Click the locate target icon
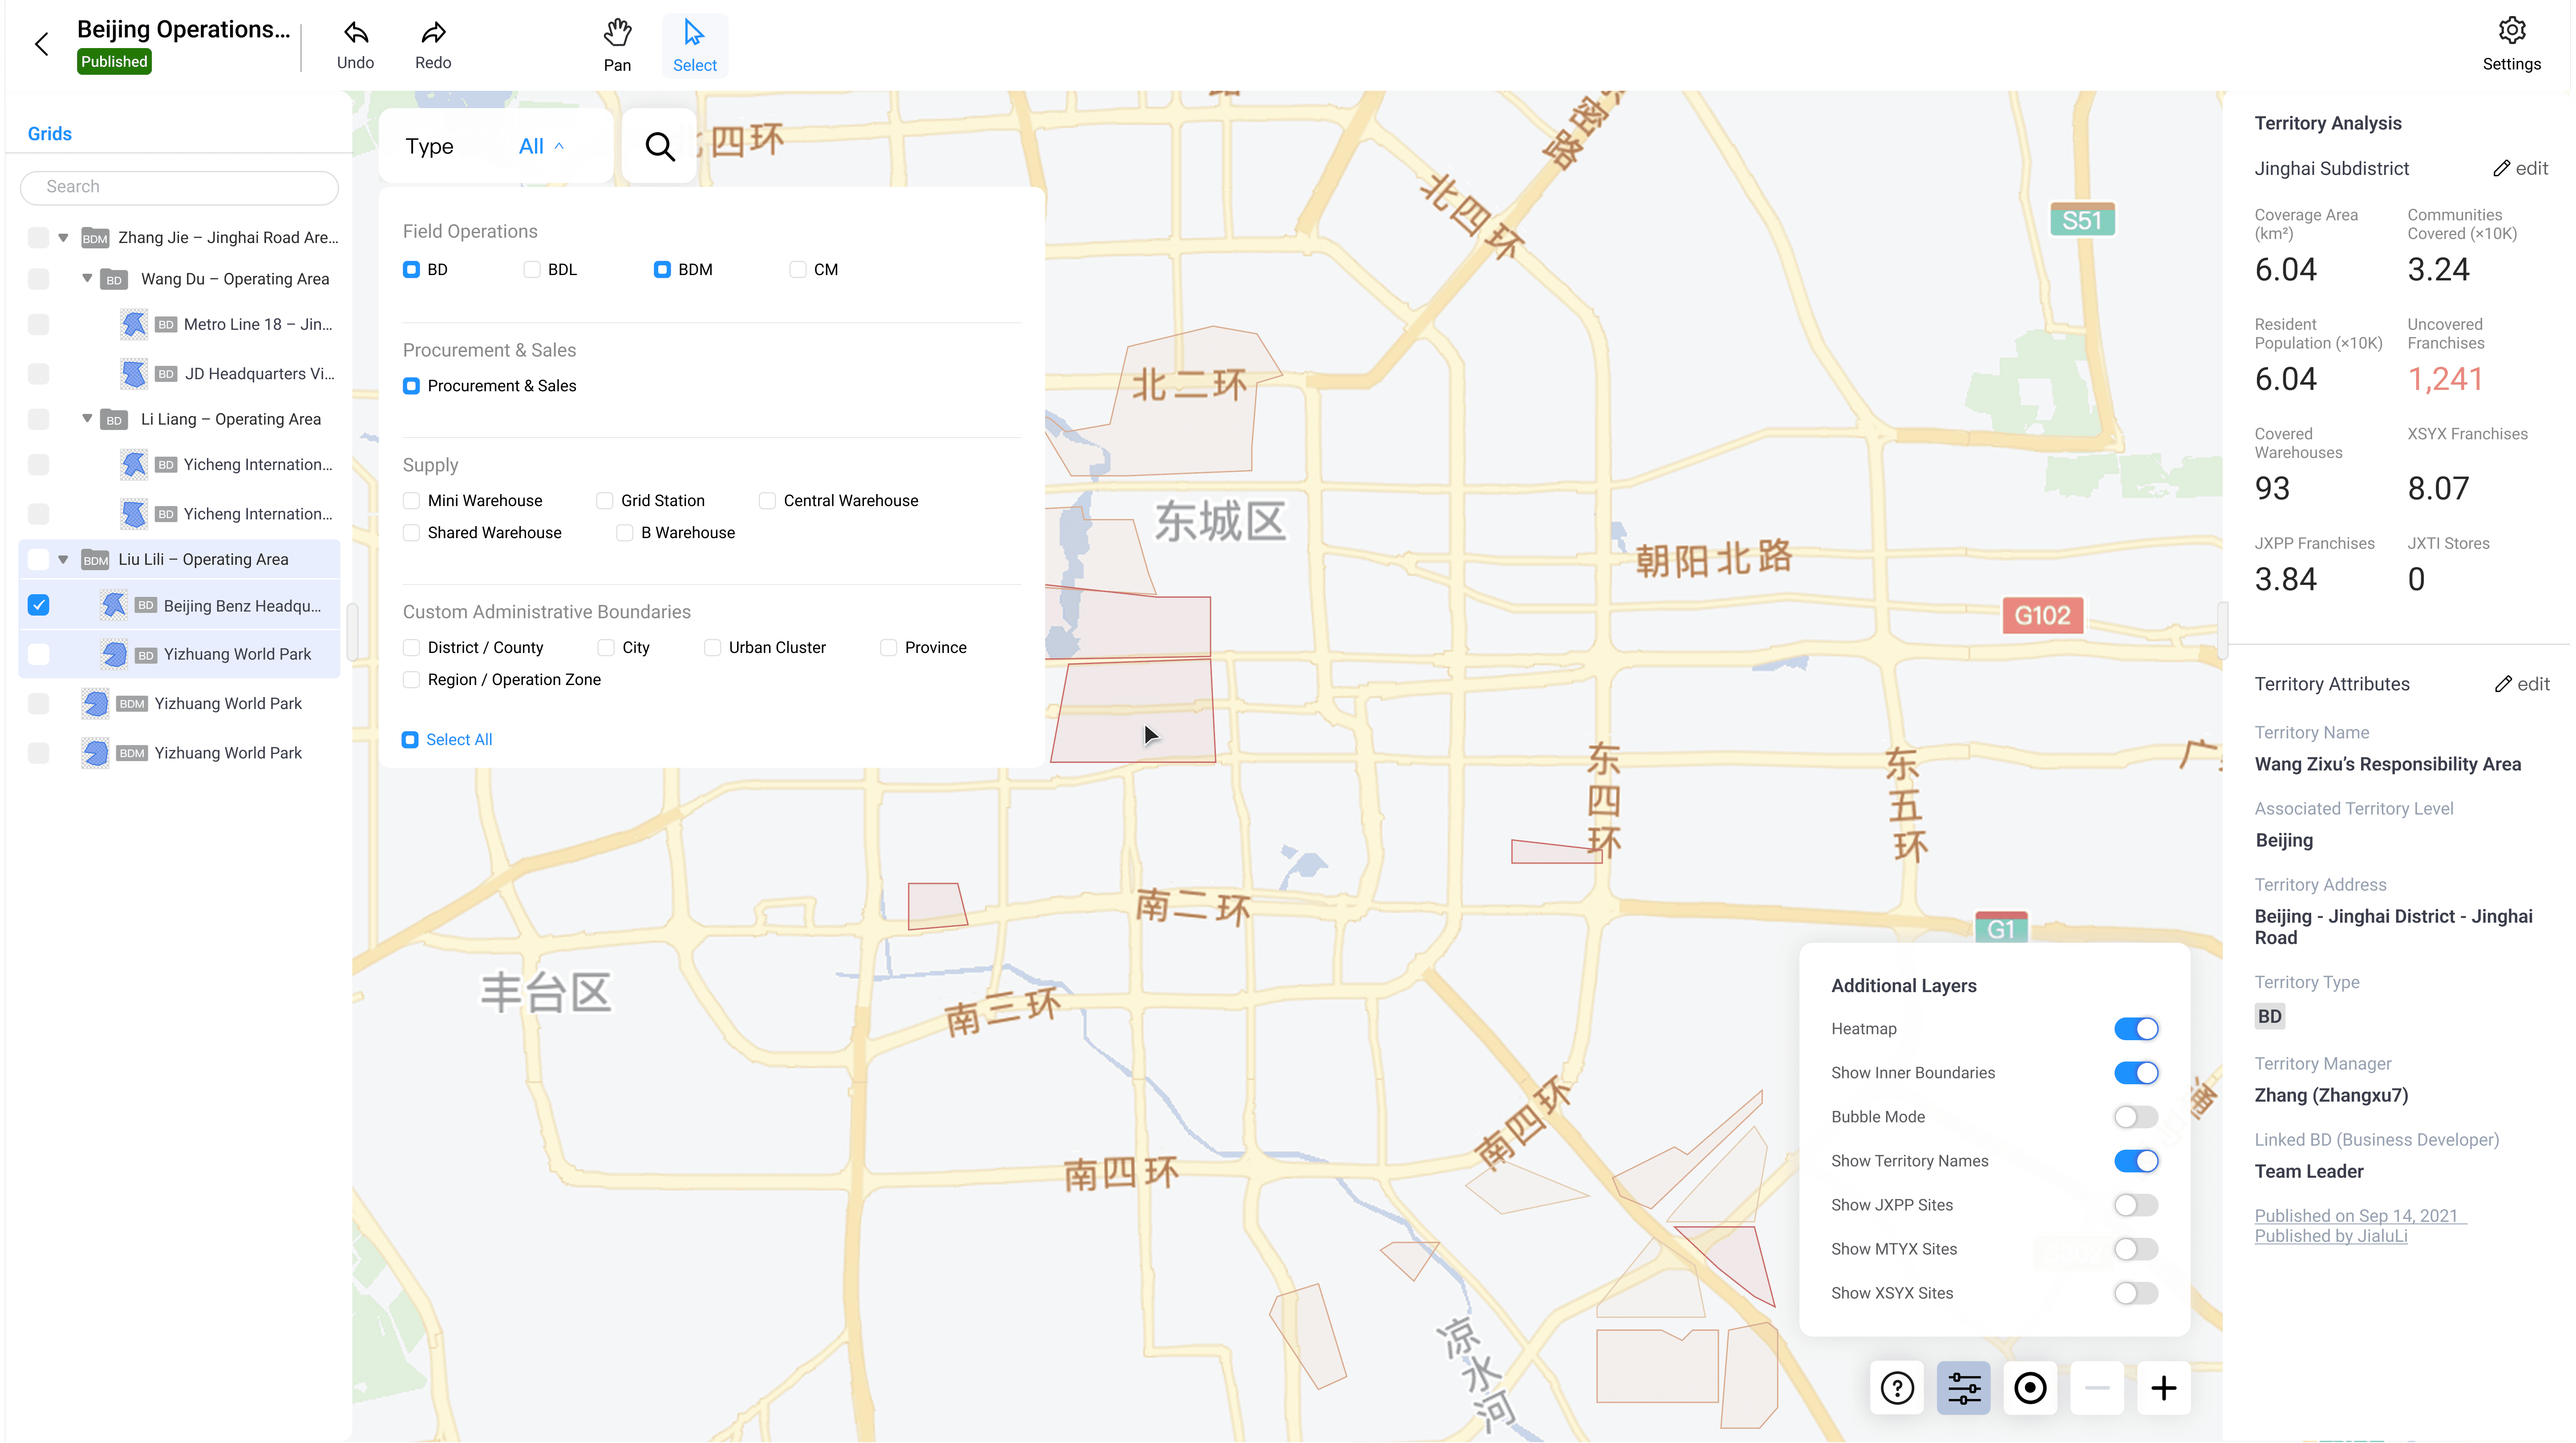This screenshot has height=1443, width=2576. point(2030,1388)
